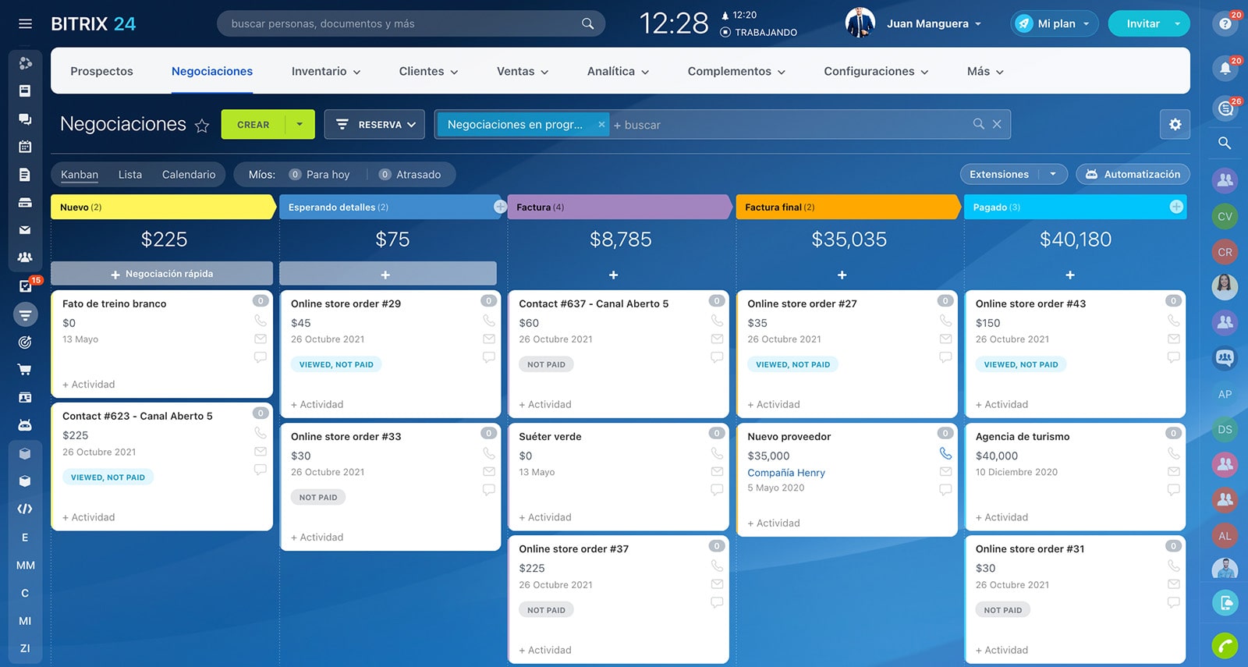
Task: Click the phone icon on Nuevo proveedor card
Action: click(945, 453)
